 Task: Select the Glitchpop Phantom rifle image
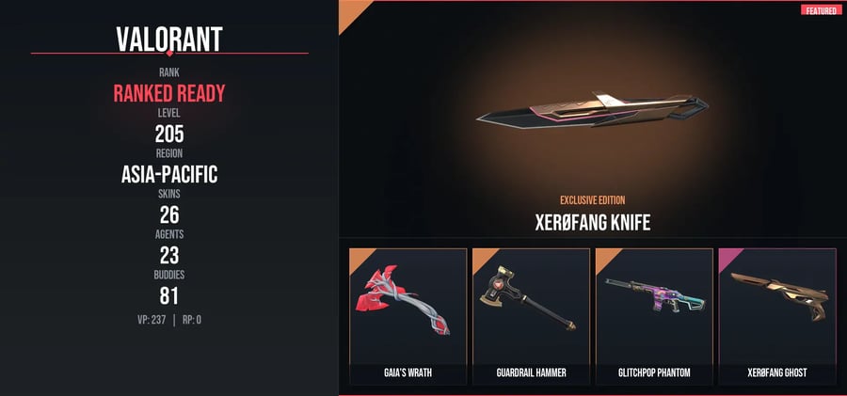coord(654,296)
